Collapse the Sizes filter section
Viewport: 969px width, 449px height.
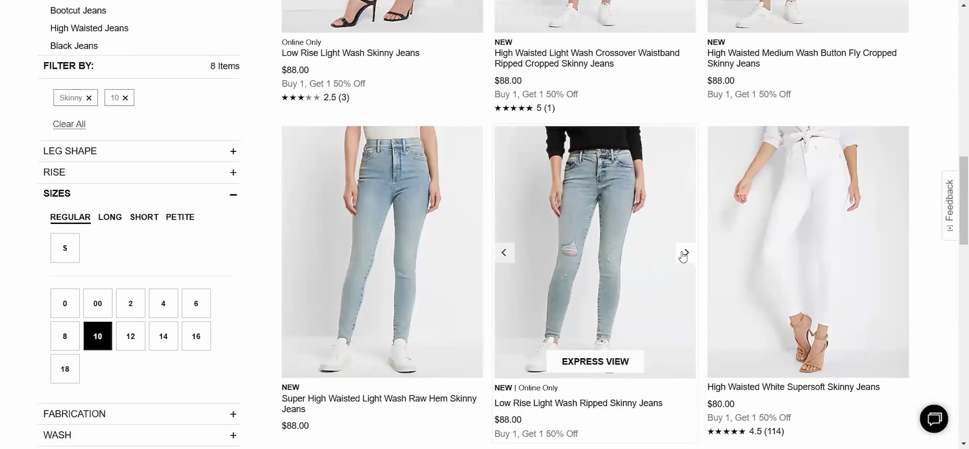point(233,194)
